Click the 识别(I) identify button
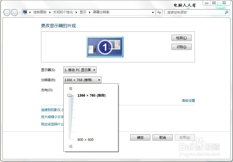The image size is (233, 162). coord(181,47)
